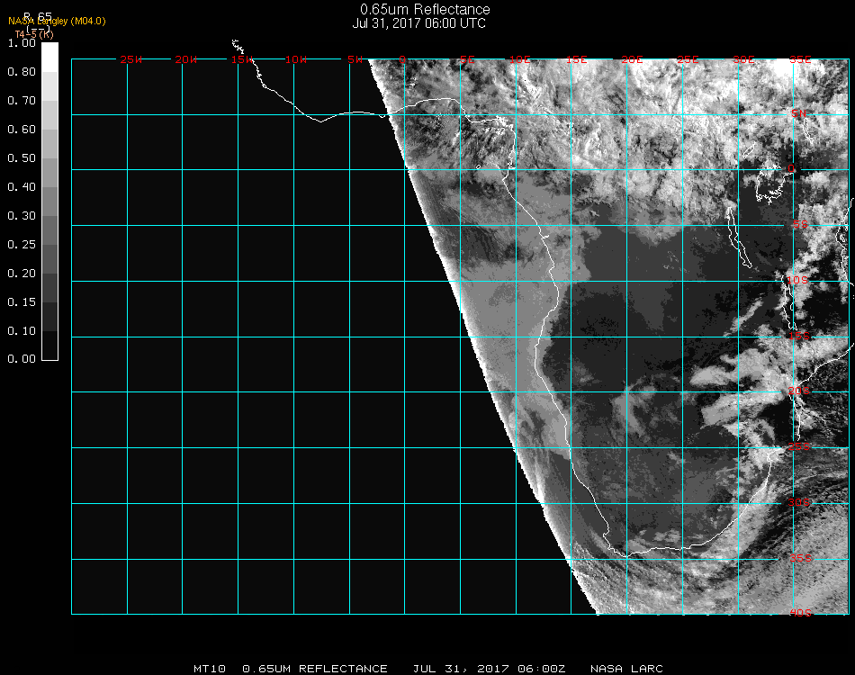Click the 10S latitude label
The image size is (855, 675).
click(x=797, y=280)
